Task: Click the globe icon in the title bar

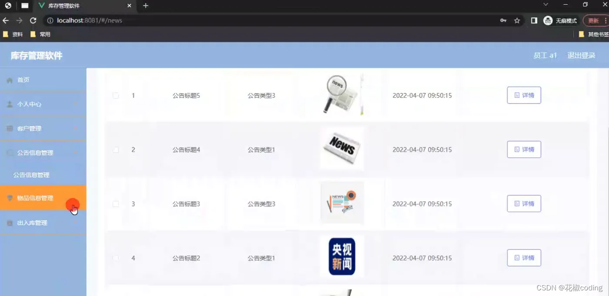Action: [x=8, y=6]
